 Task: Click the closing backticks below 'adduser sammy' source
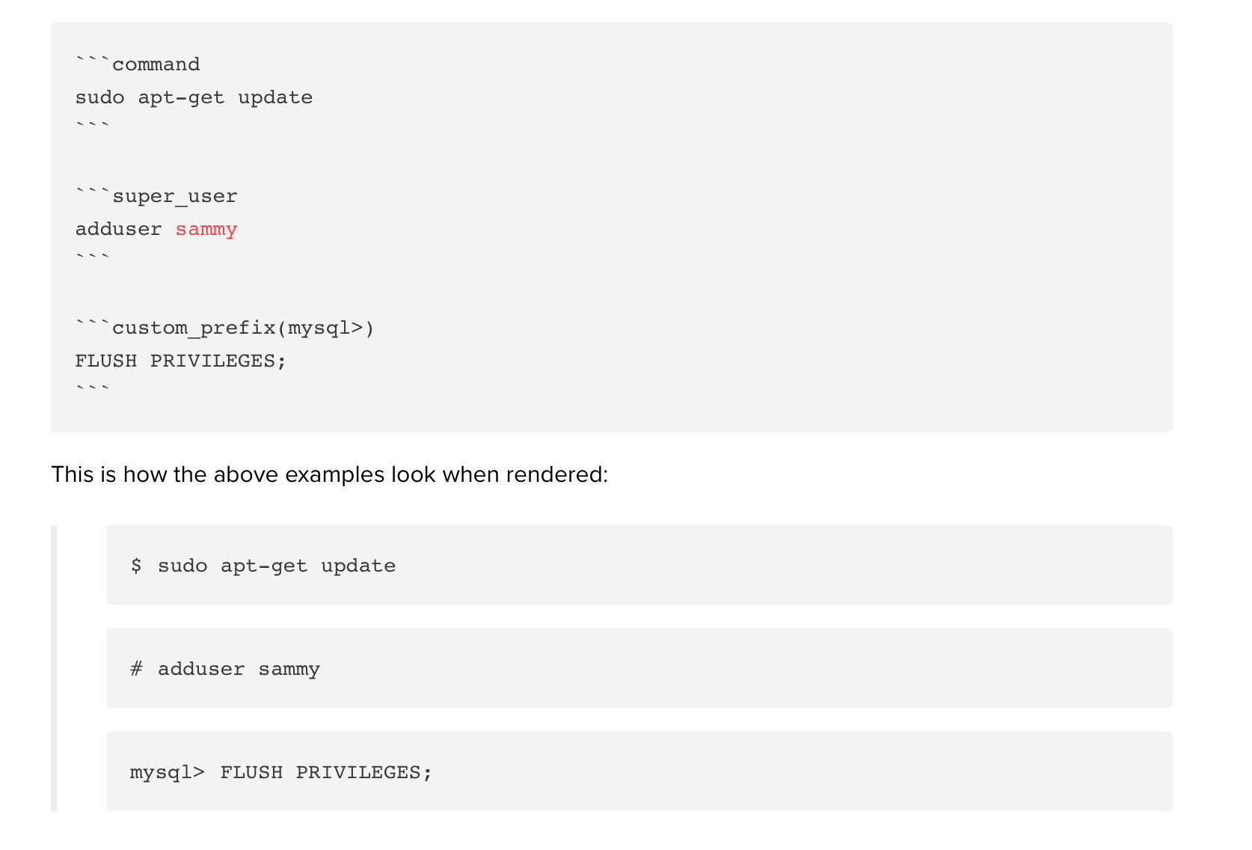(x=93, y=256)
